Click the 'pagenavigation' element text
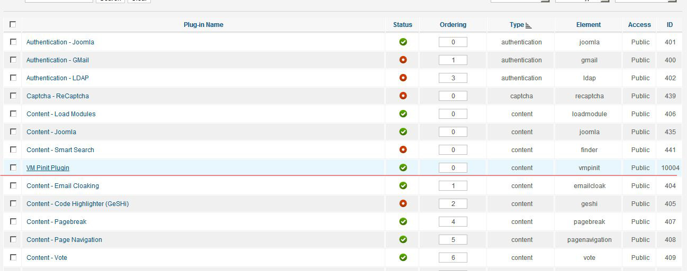687x271 pixels. [589, 239]
